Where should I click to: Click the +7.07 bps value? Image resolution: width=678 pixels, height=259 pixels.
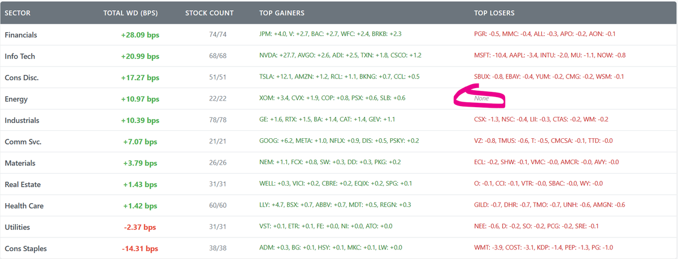(x=140, y=142)
